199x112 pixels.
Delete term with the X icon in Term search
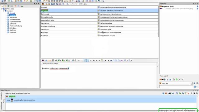point(182,79)
